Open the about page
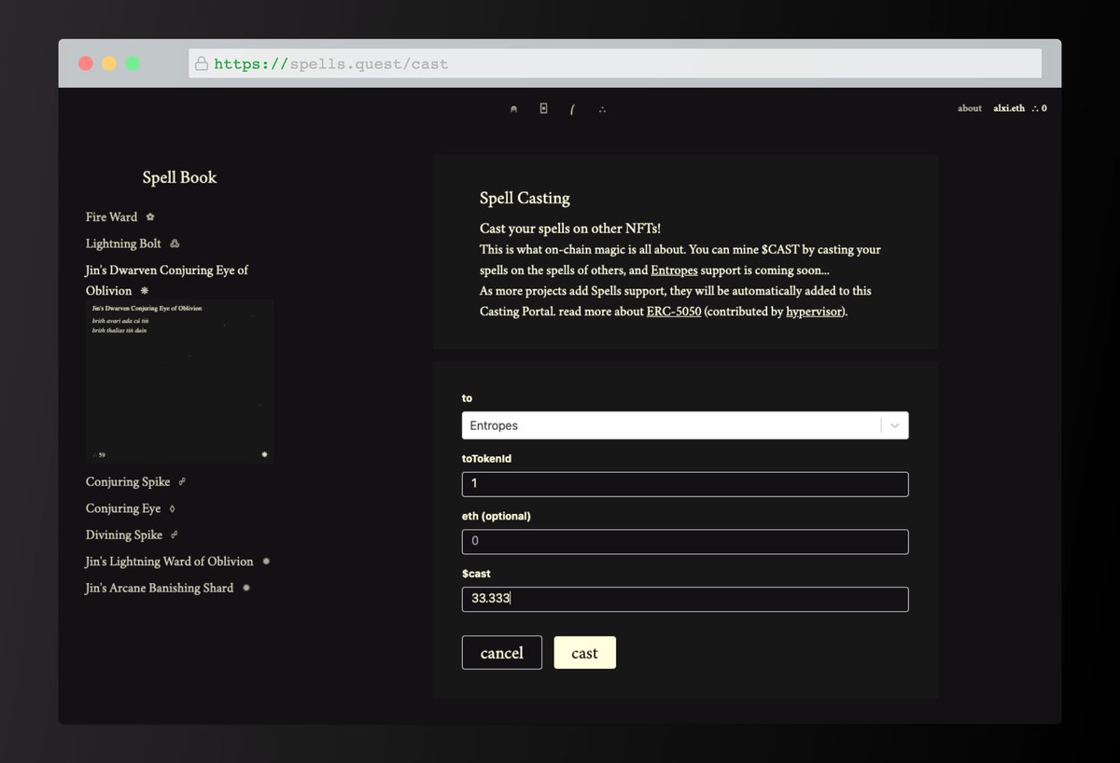The width and height of the screenshot is (1120, 763). pyautogui.click(x=970, y=108)
